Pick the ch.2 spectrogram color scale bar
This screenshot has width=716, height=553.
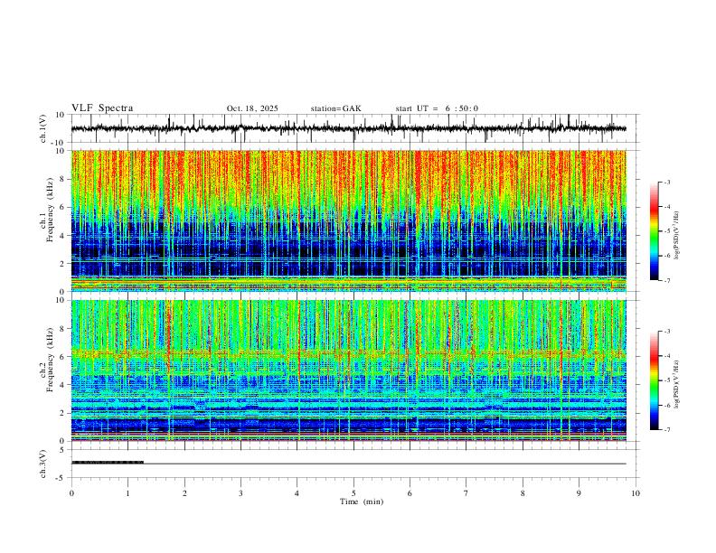[x=654, y=380]
